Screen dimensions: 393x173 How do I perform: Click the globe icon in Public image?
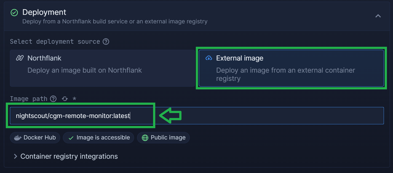145,138
